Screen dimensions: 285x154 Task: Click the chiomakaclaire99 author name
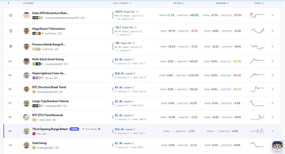coord(47,92)
